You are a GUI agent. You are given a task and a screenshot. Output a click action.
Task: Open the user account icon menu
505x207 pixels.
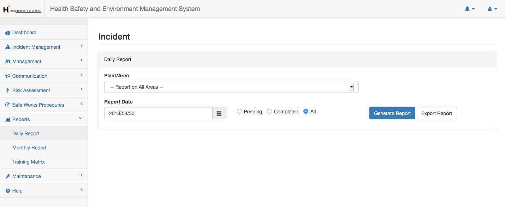(x=490, y=9)
